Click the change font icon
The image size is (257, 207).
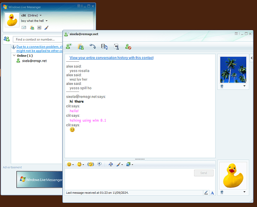110,164
